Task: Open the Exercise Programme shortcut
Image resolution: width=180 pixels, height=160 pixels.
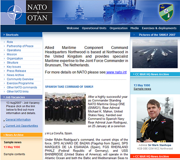Action: (x=20, y=83)
